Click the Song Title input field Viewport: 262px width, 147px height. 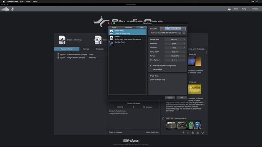173,29
